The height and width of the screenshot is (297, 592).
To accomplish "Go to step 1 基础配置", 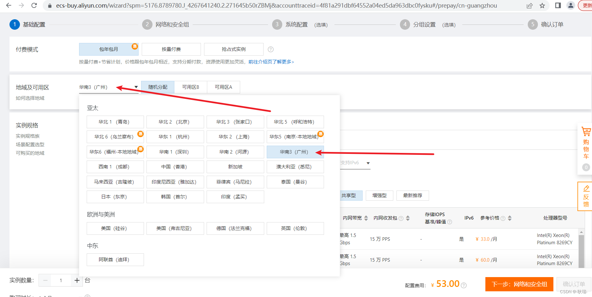I will pos(28,24).
